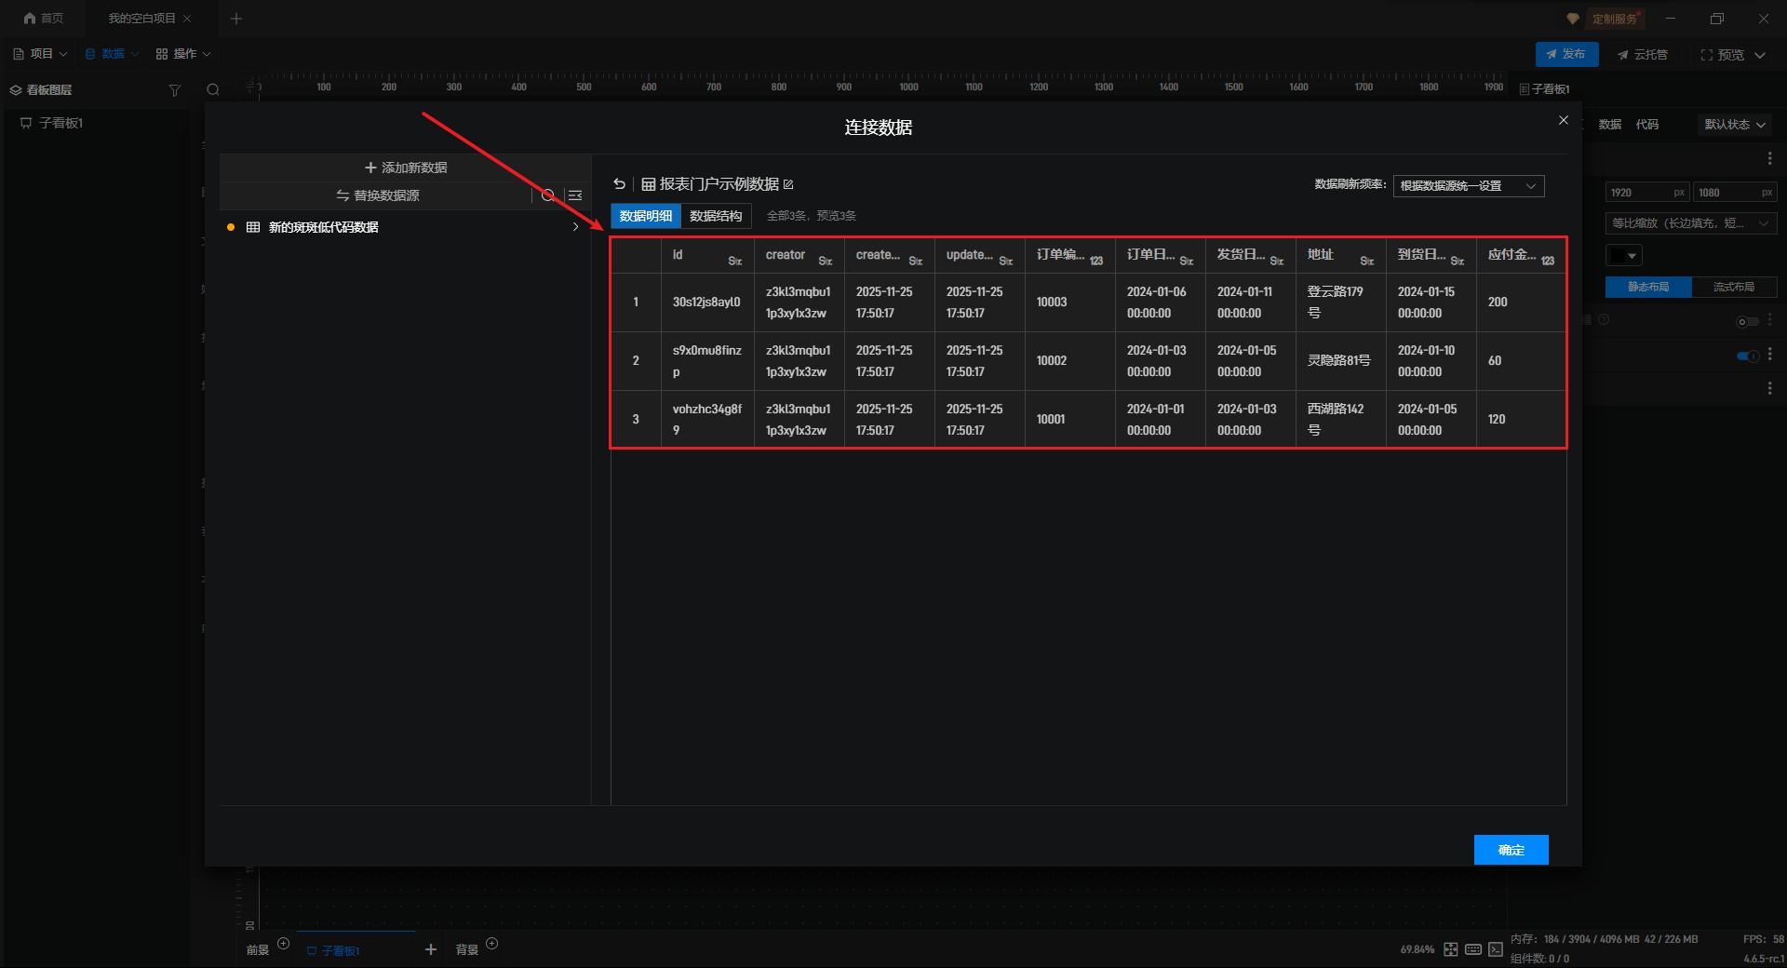Click the filter icon in 看板图层 panel
1787x968 pixels.
(174, 90)
